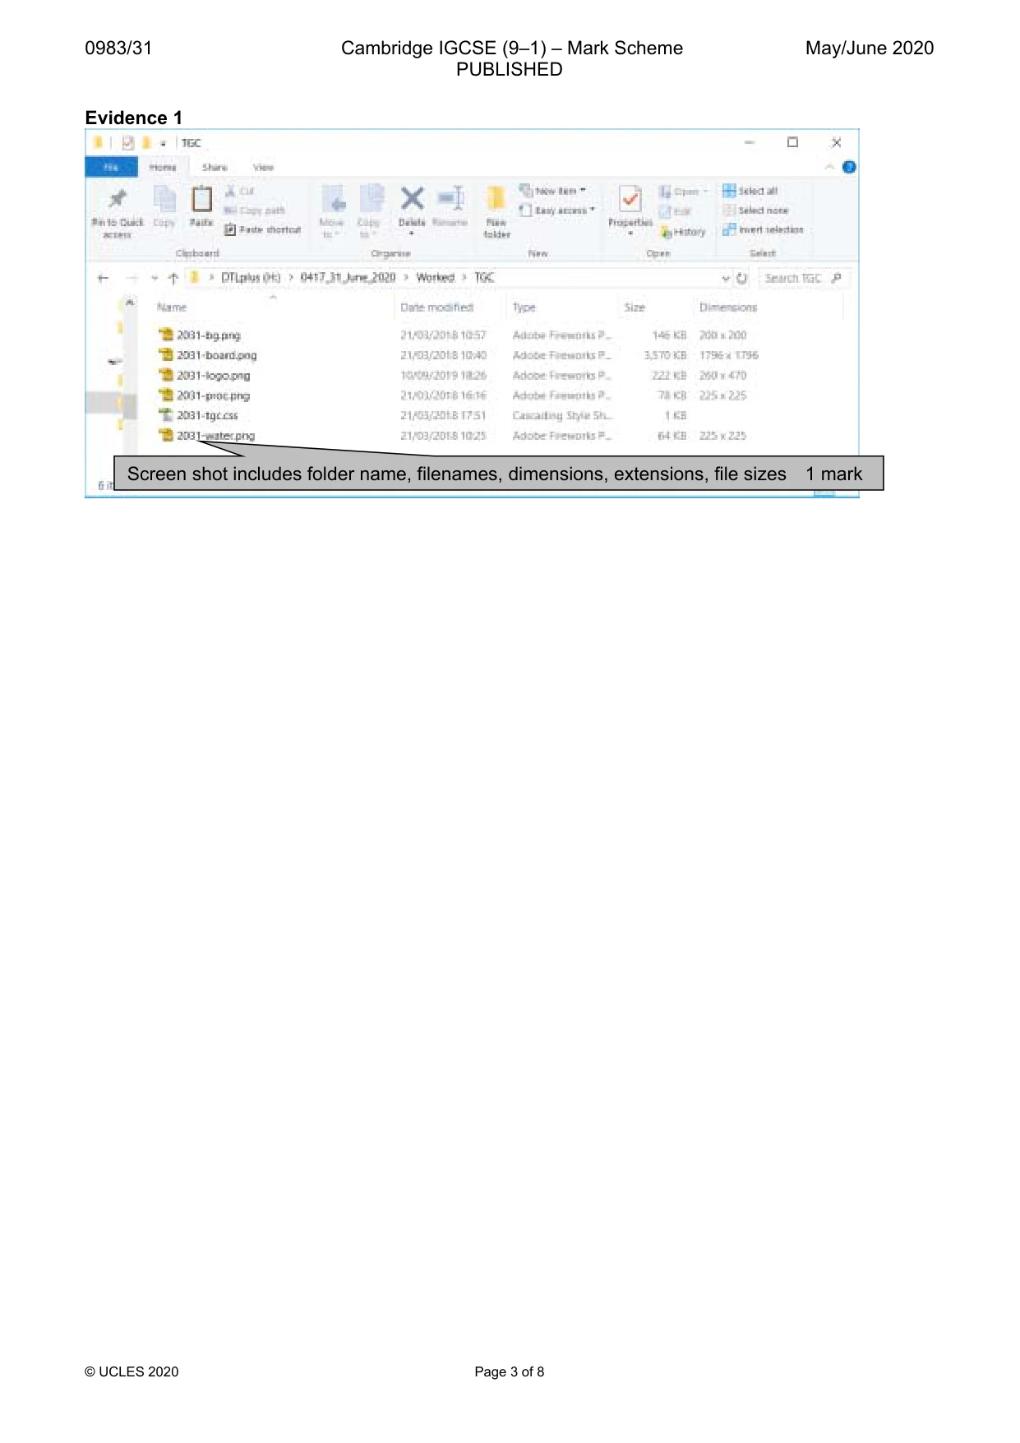Screen dimensions: 1020x1443
Task: Click the refresh icon beside address bar
Action: (741, 278)
